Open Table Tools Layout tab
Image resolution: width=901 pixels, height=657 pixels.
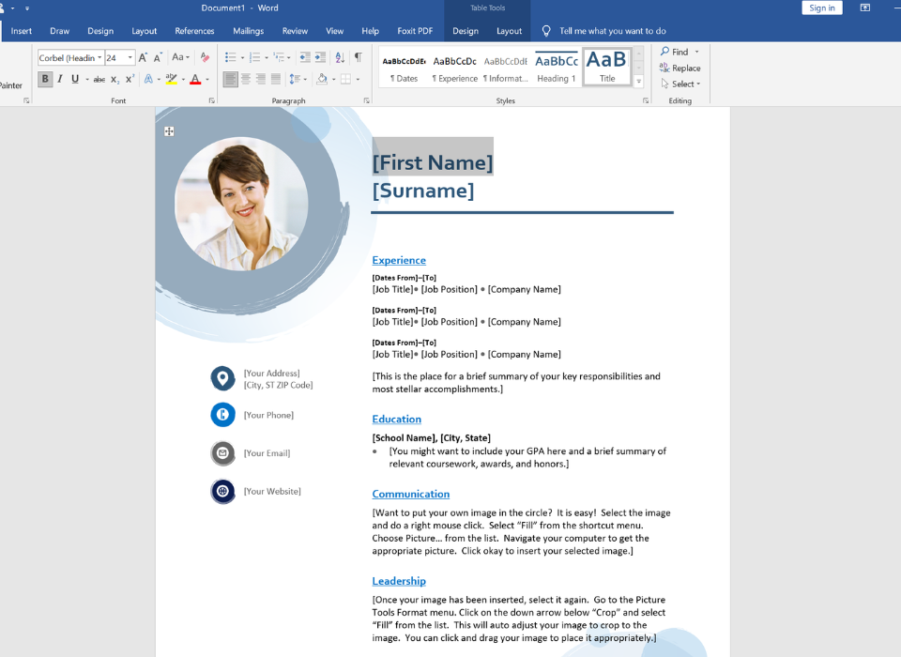[x=509, y=31]
